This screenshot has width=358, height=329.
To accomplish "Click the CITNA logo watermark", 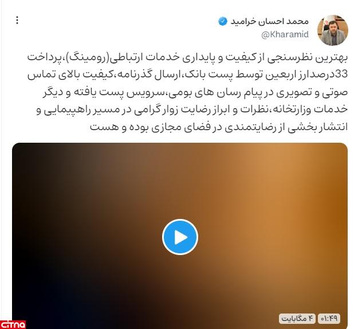I will (x=13, y=324).
